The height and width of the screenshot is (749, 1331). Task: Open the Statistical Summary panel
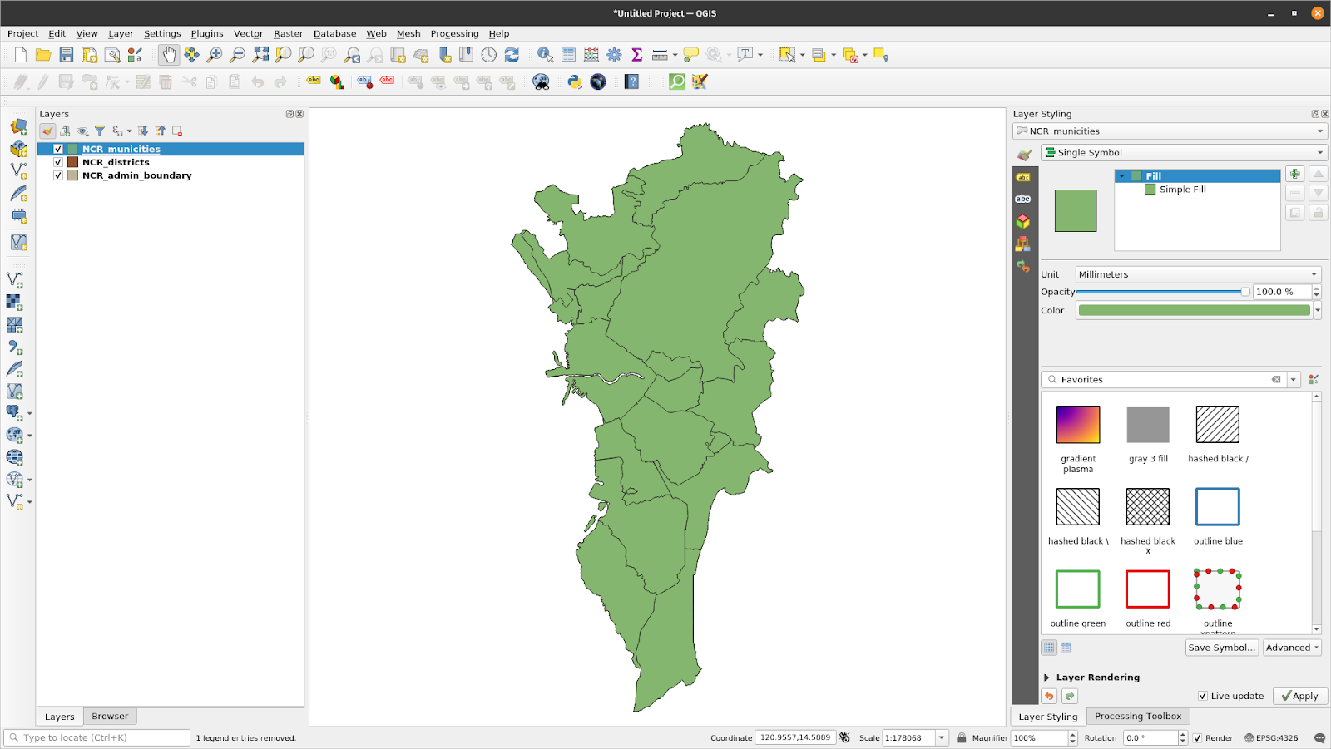pyautogui.click(x=636, y=54)
